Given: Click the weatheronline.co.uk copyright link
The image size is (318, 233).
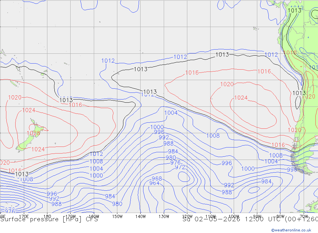Looking at the screenshot, I should pyautogui.click(x=291, y=230).
